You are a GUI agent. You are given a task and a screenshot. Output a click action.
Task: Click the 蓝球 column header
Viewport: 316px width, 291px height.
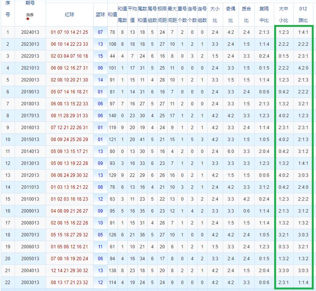pyautogui.click(x=100, y=14)
